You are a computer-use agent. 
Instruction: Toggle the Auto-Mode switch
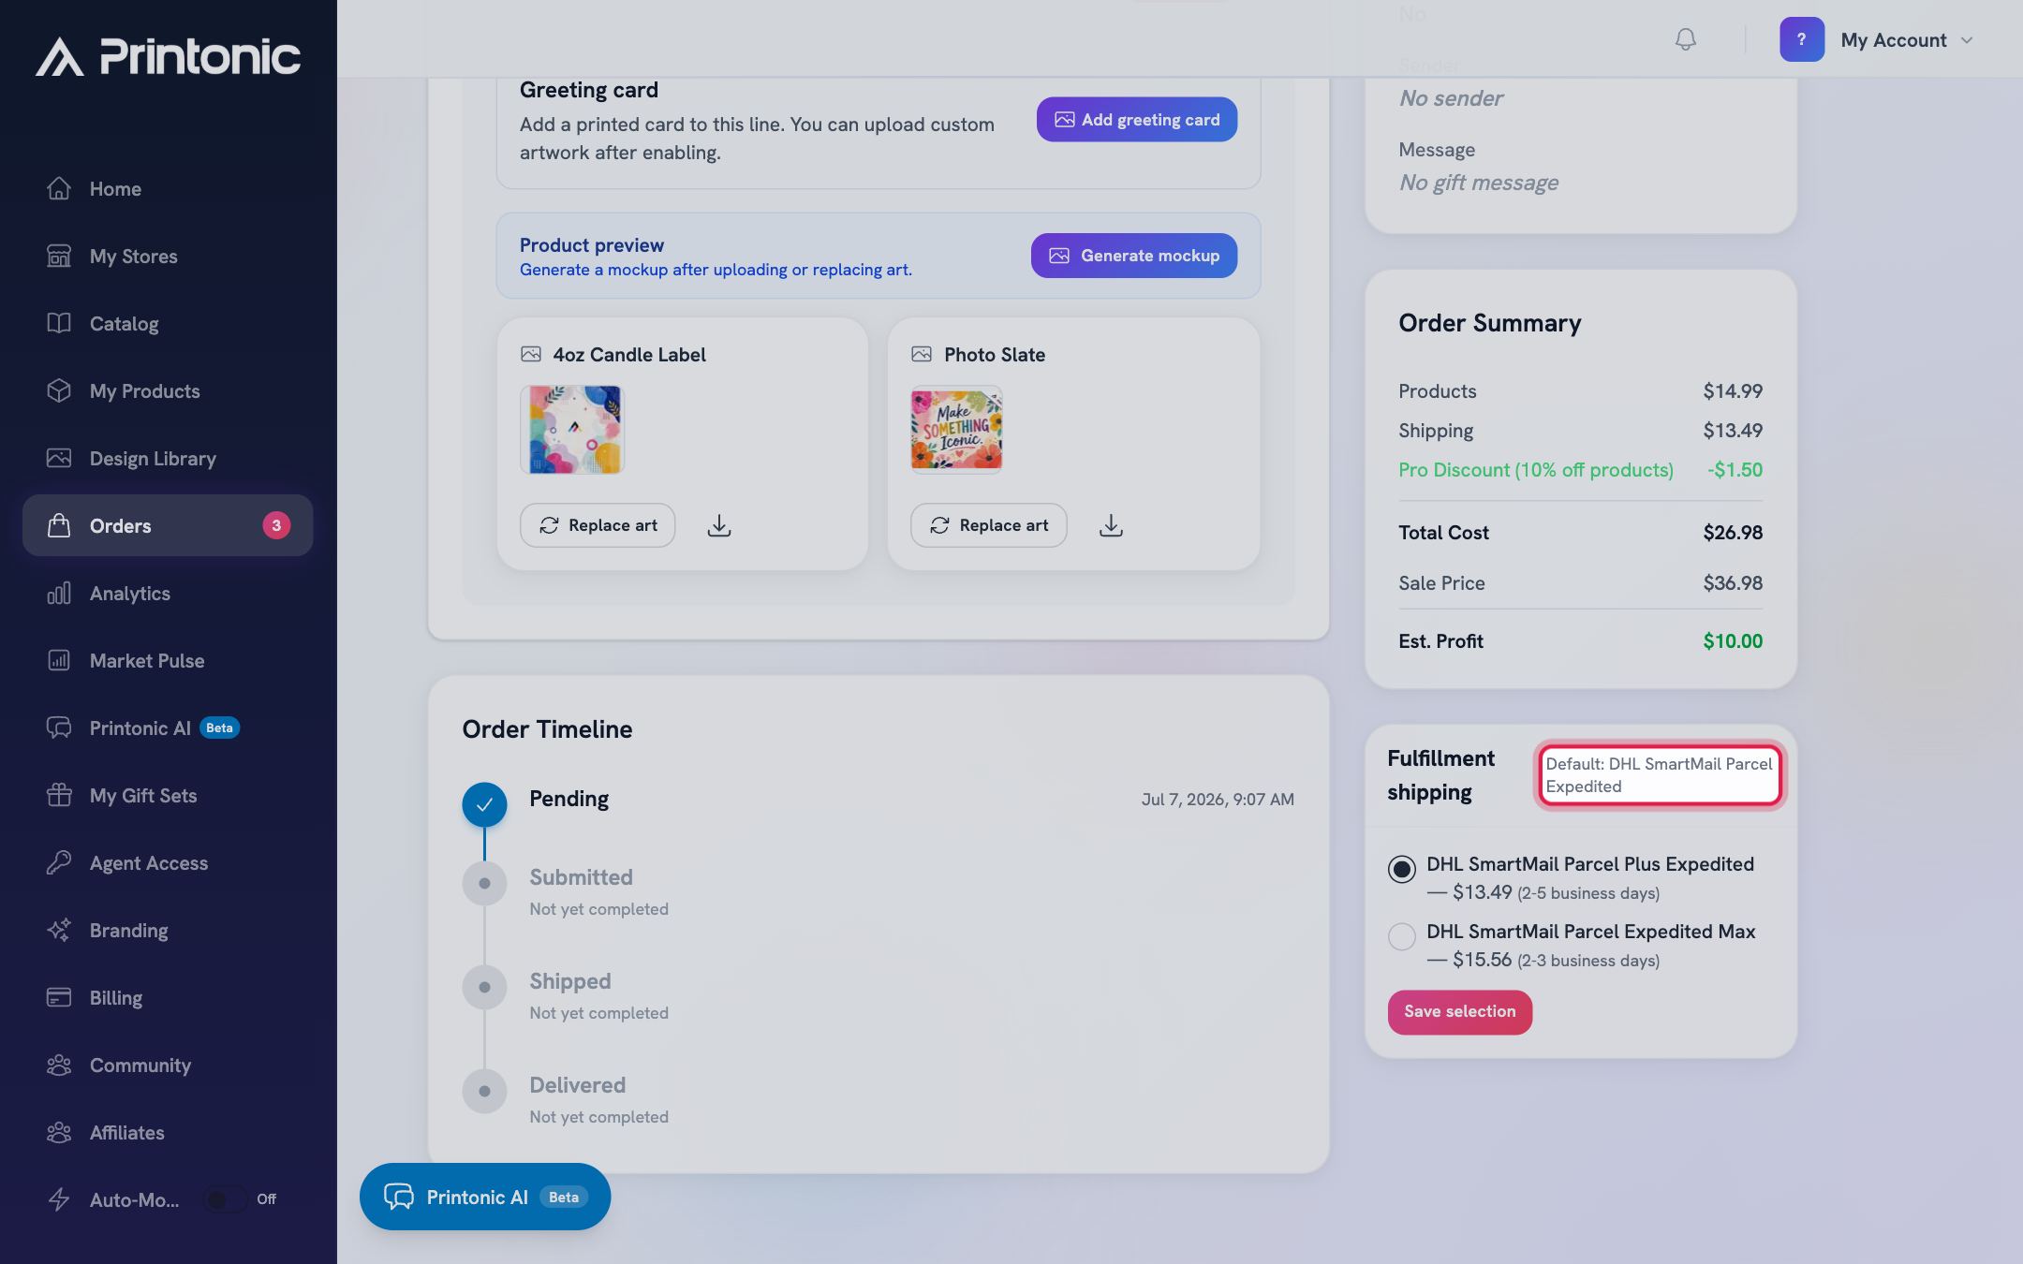(x=226, y=1199)
